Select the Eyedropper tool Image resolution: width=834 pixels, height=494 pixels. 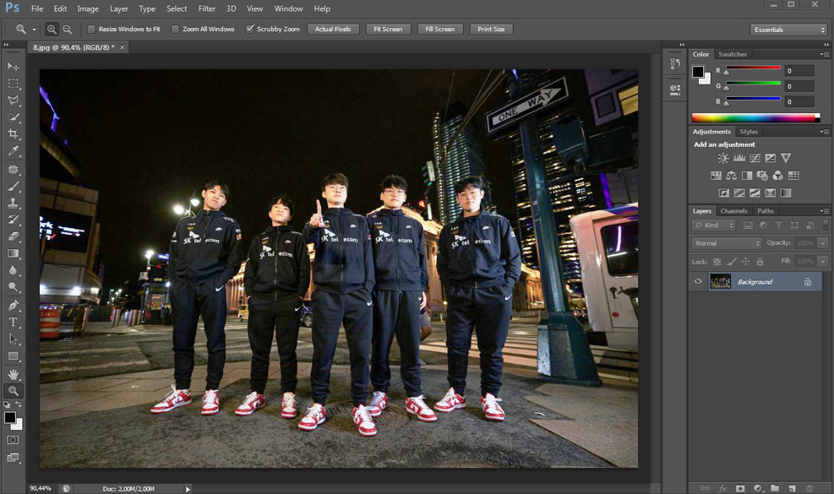coord(14,151)
